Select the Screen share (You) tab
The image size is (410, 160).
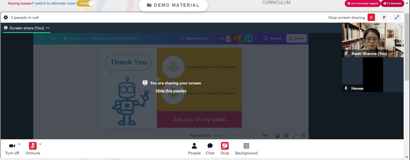[27, 28]
